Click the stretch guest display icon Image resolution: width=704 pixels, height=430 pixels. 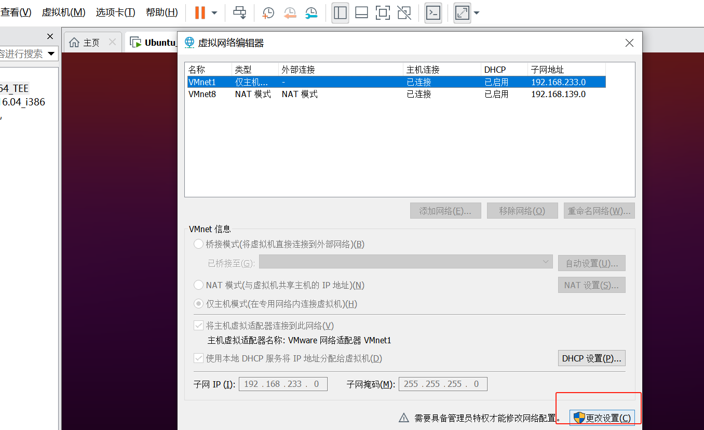click(x=462, y=12)
